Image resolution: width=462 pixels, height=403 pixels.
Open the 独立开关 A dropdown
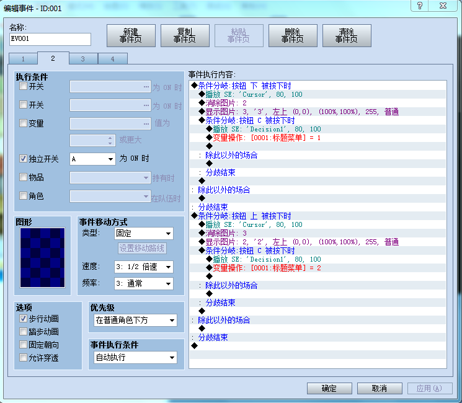(x=92, y=159)
